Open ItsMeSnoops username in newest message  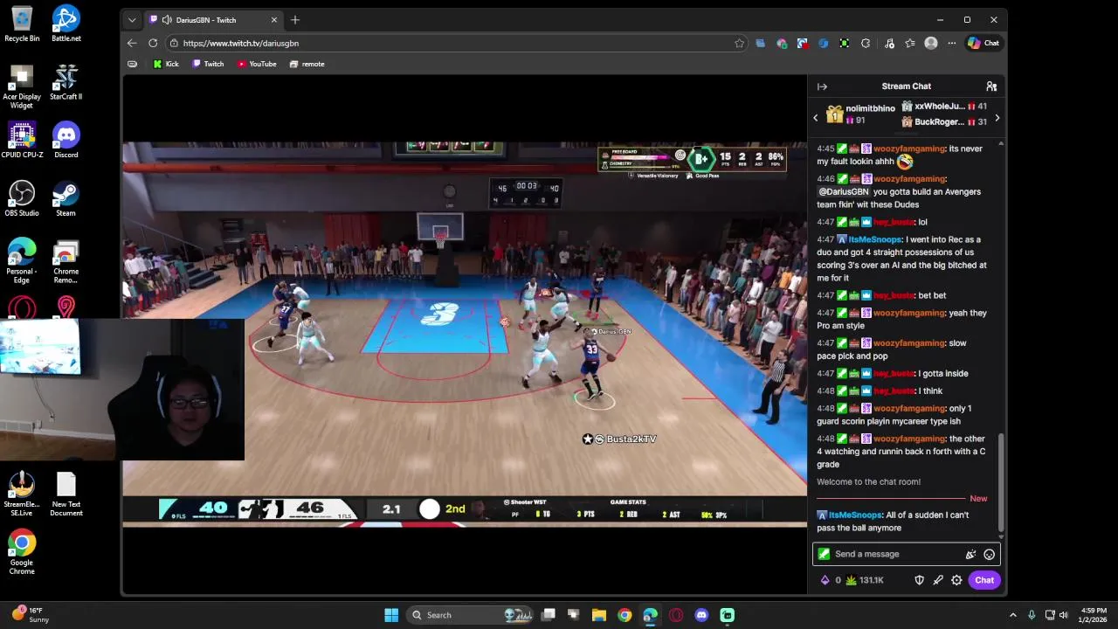(x=855, y=515)
